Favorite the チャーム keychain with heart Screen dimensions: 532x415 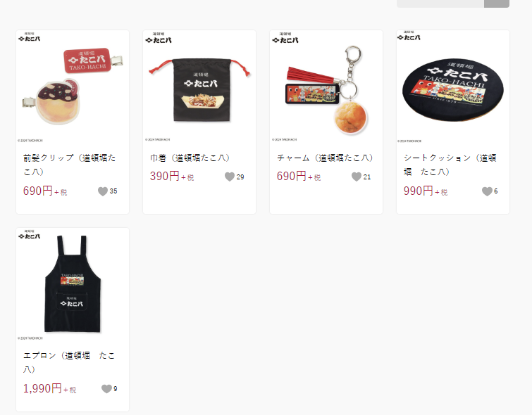[x=357, y=177]
